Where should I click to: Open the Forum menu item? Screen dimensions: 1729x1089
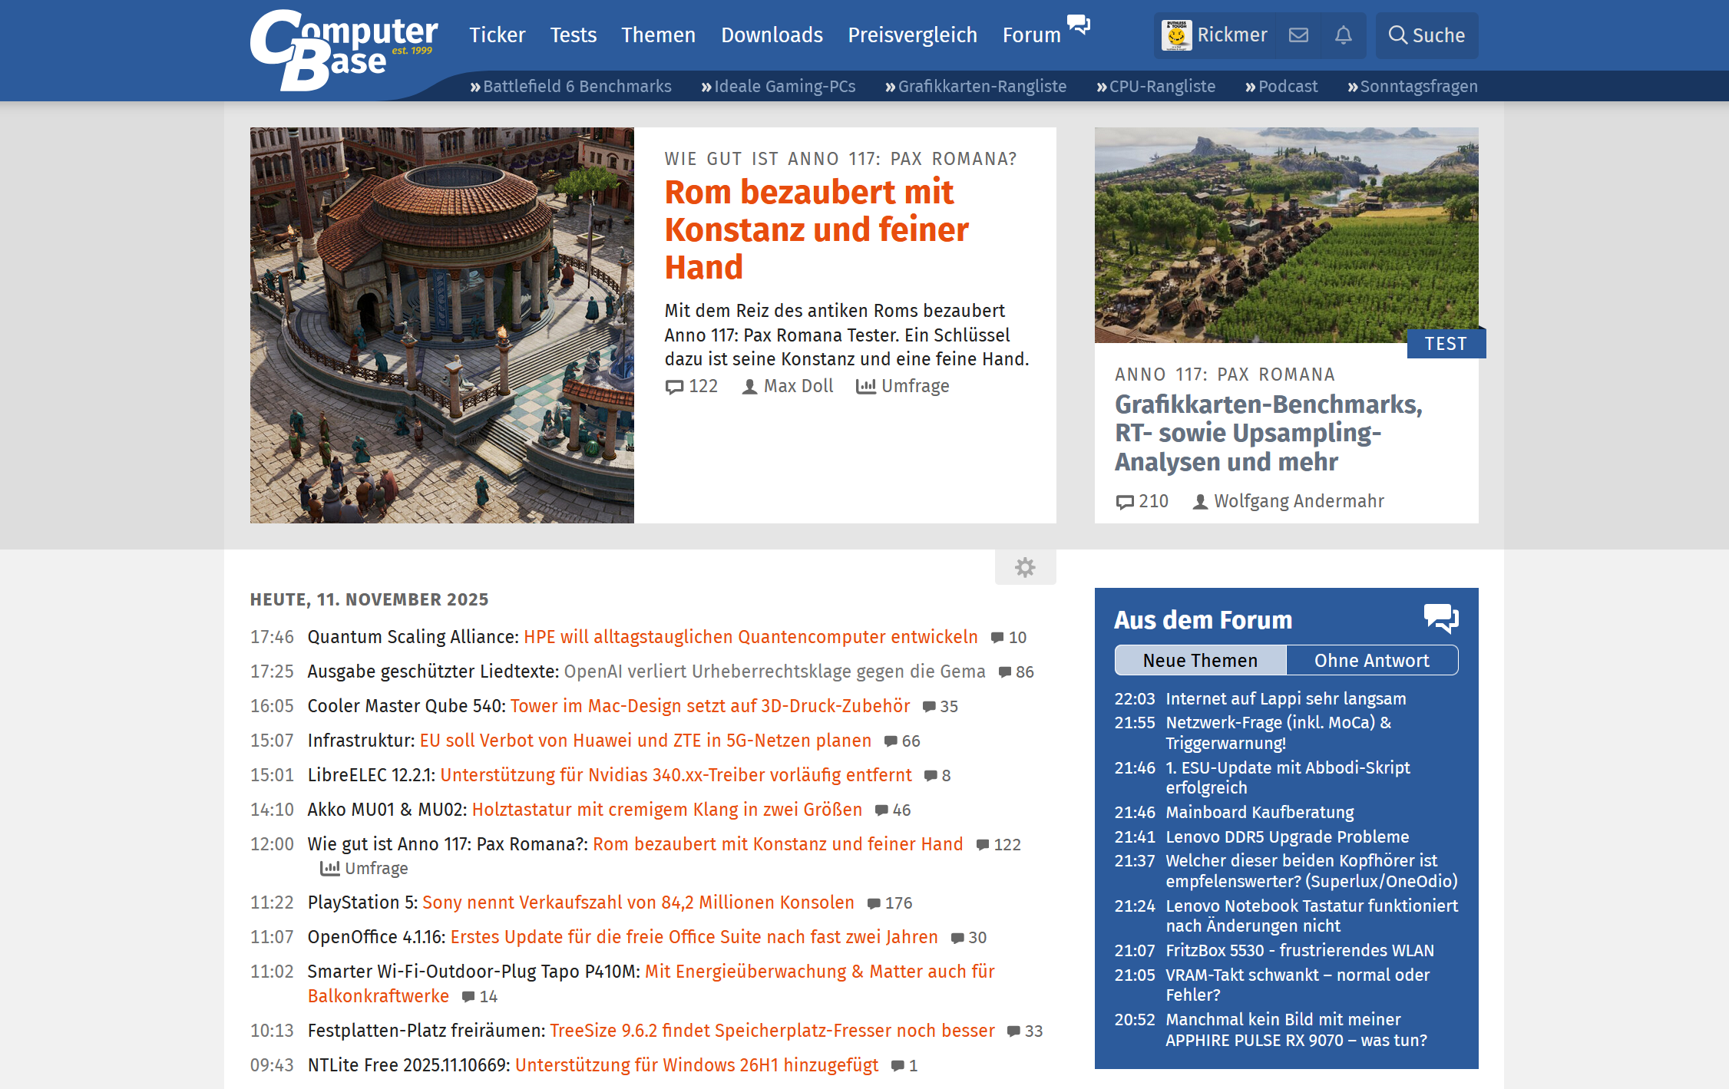[1032, 35]
